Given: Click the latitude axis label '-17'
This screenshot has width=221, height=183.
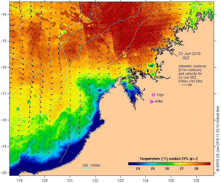Looking at the screenshot, I should point(4,94).
